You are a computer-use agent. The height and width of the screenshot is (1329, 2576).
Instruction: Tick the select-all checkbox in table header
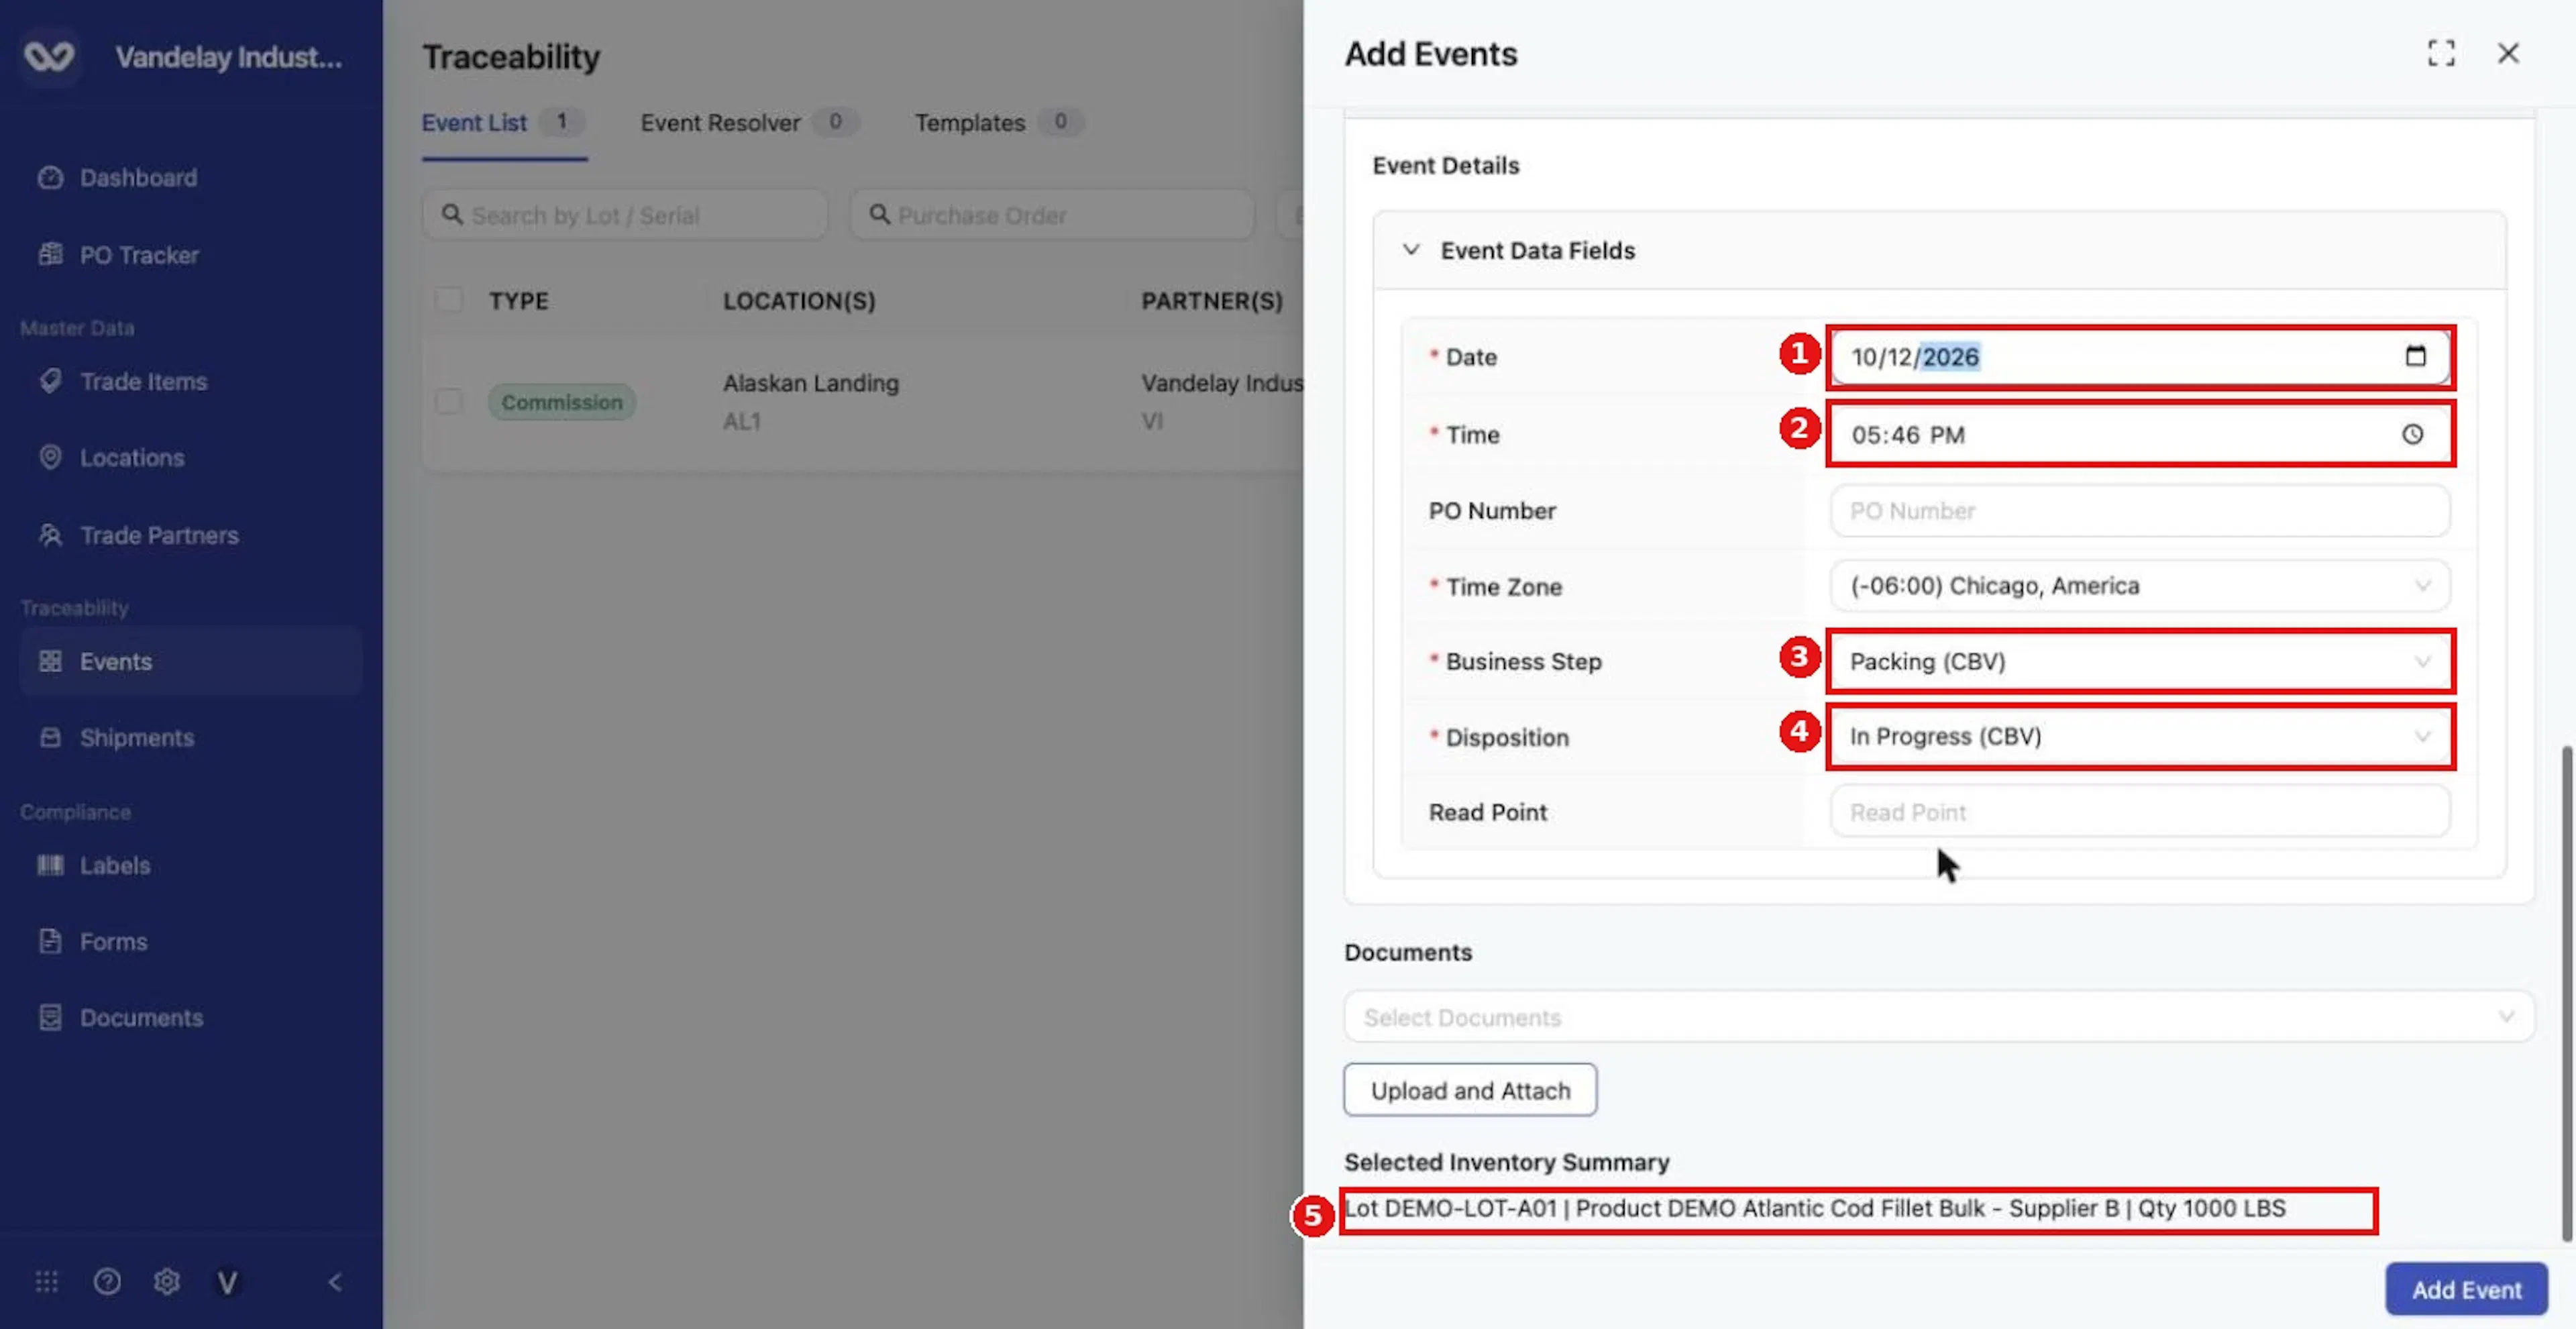(449, 300)
